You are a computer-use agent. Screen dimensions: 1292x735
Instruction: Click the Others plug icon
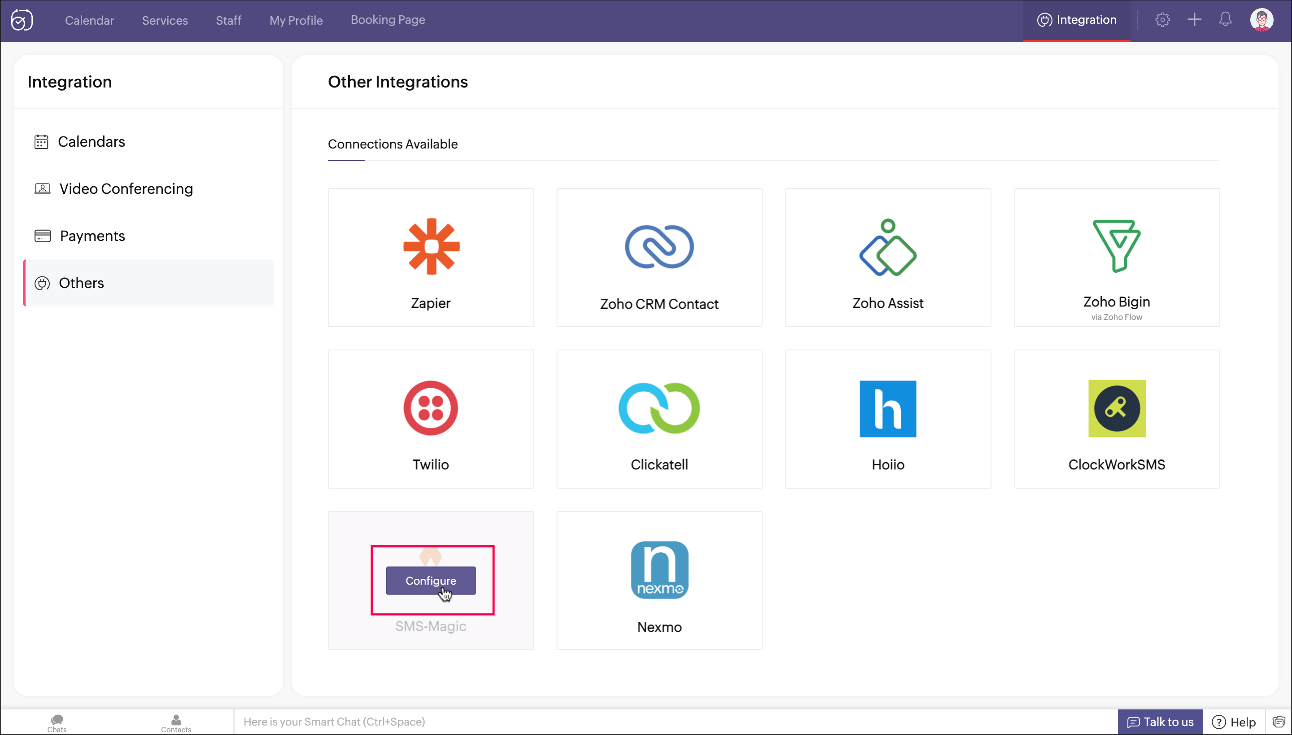[42, 283]
